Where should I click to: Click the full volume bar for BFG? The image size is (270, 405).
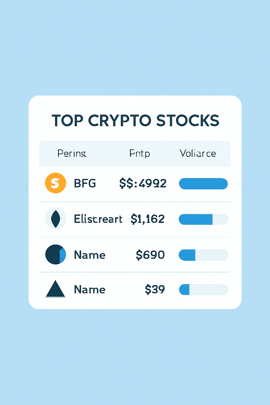[x=203, y=184]
